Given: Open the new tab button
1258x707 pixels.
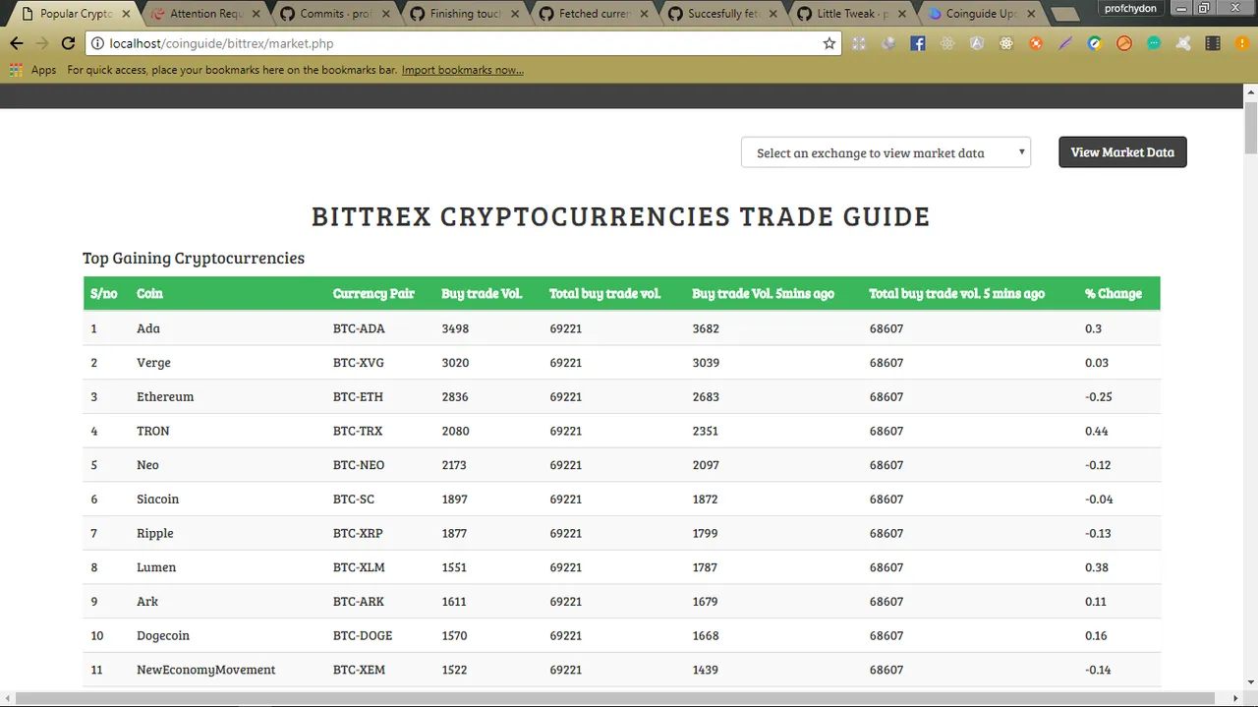Looking at the screenshot, I should coord(1064,14).
